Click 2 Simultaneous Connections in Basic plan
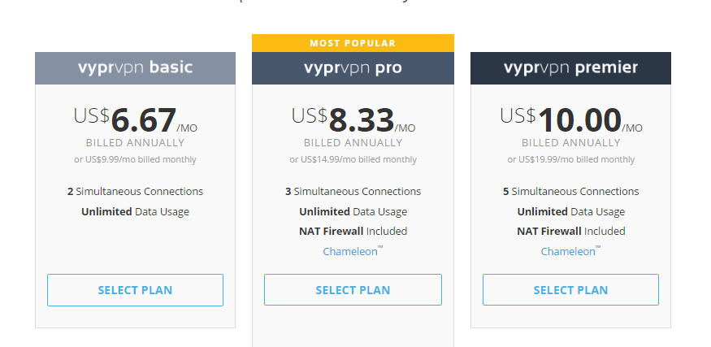711x347 pixels. pyautogui.click(x=135, y=192)
